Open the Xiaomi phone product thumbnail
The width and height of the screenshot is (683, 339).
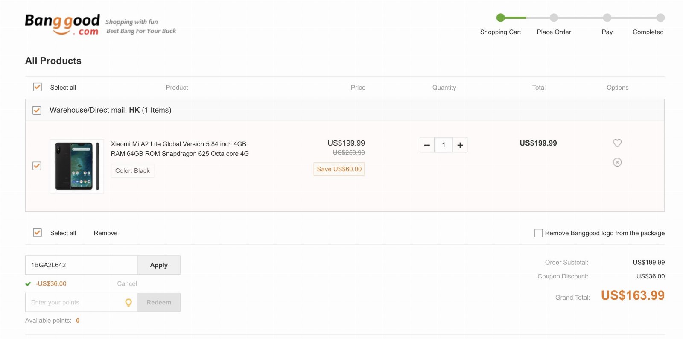(x=77, y=166)
